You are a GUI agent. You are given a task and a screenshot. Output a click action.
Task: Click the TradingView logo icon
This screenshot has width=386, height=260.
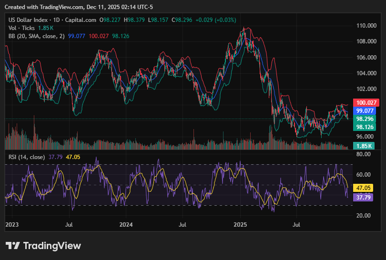[13, 246]
